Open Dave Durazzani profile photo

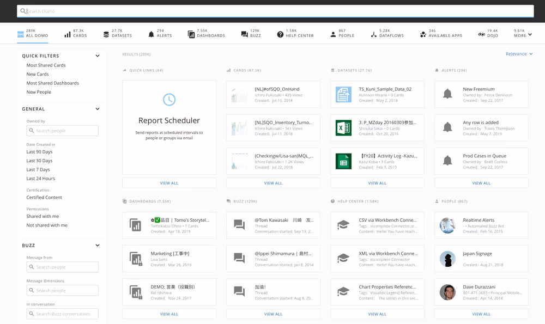point(447,292)
